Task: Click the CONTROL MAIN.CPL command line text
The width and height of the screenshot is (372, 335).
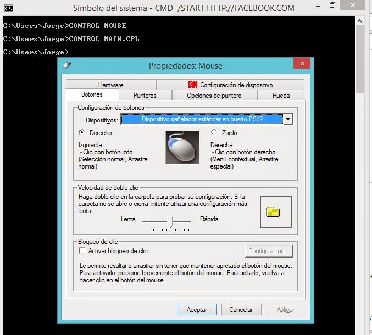Action: (x=104, y=38)
